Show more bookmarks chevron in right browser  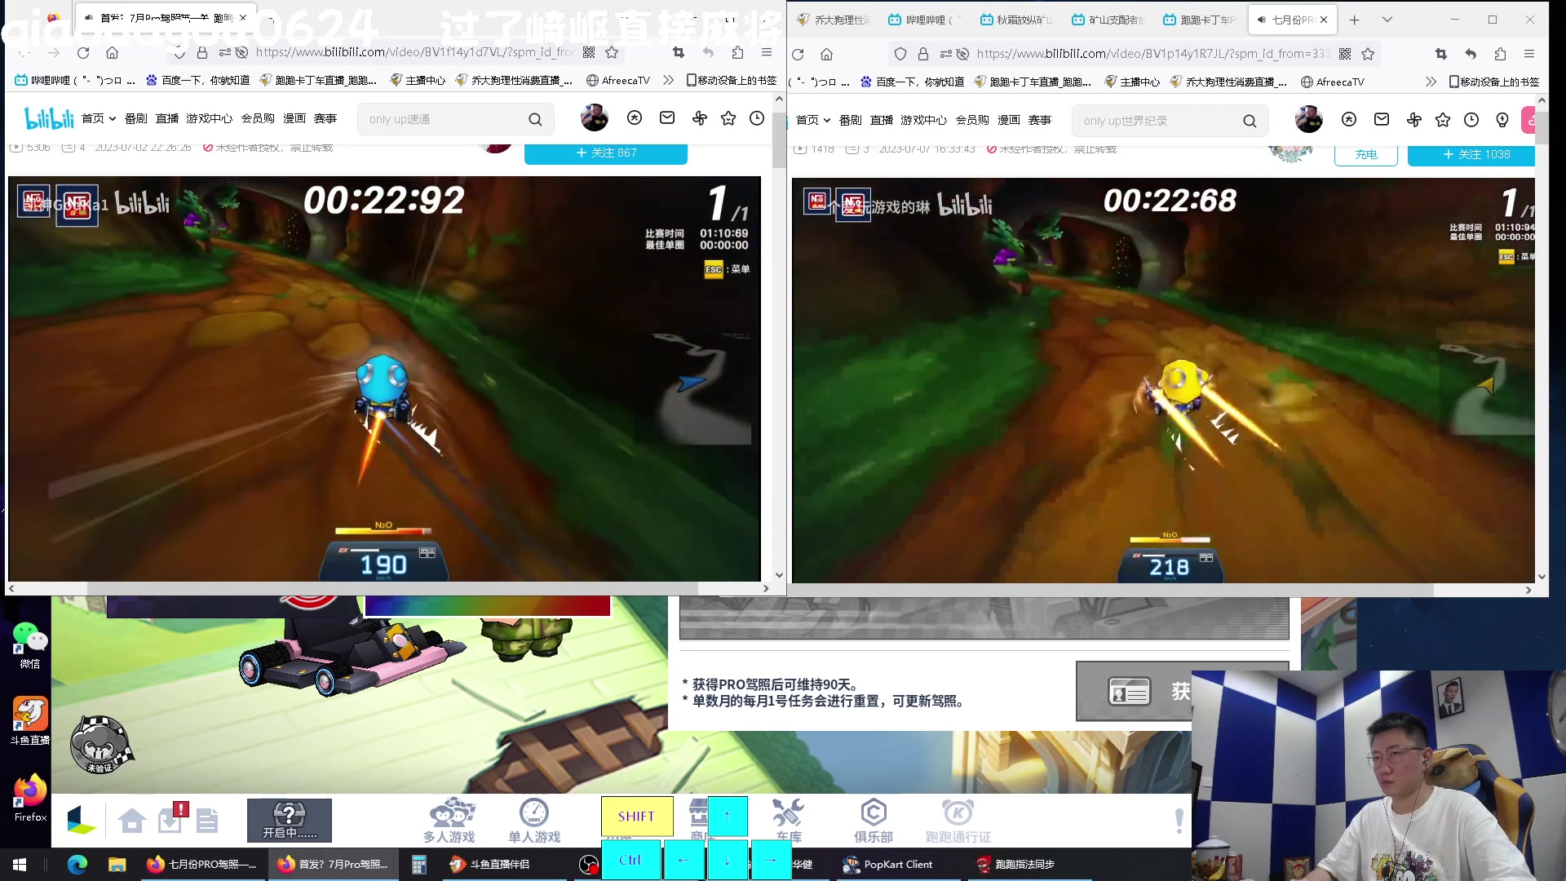pos(1431,82)
